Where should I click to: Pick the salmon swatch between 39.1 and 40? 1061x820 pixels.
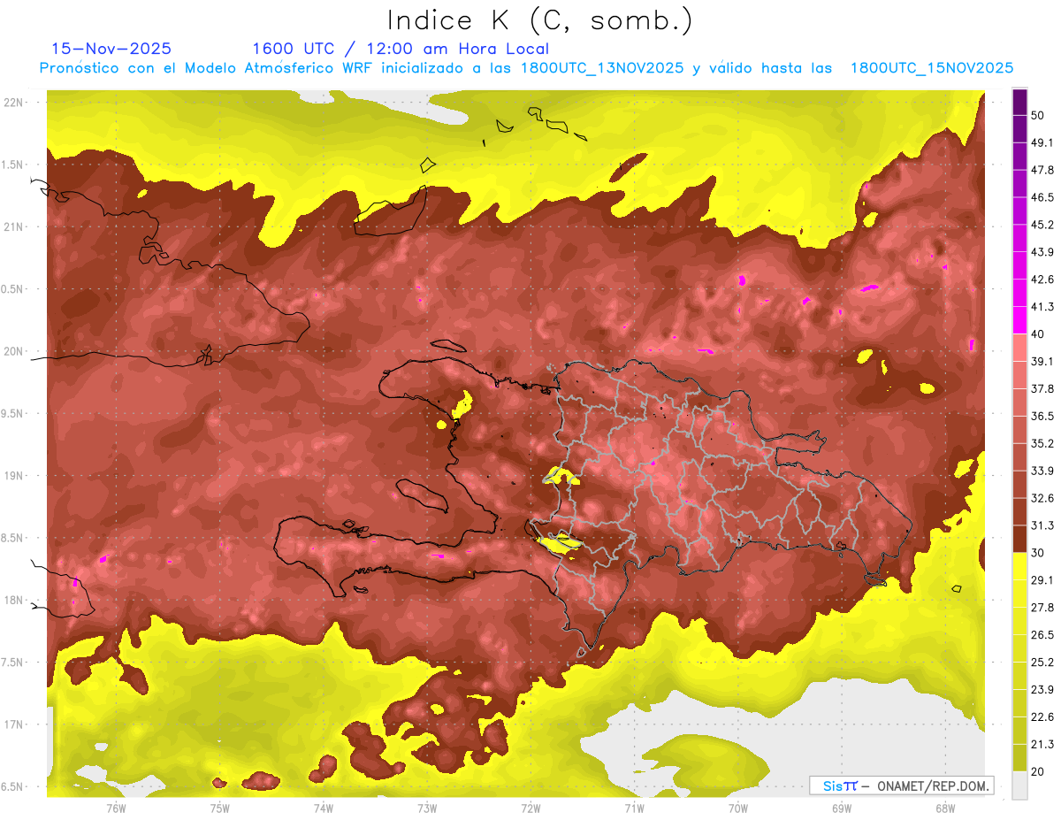[1019, 348]
